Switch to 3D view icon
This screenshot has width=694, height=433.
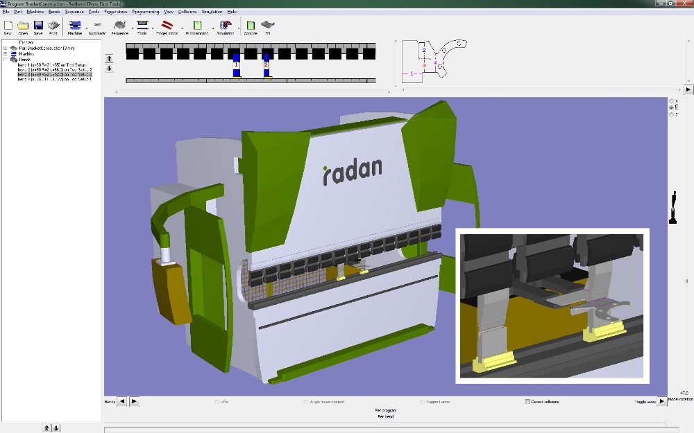click(268, 26)
